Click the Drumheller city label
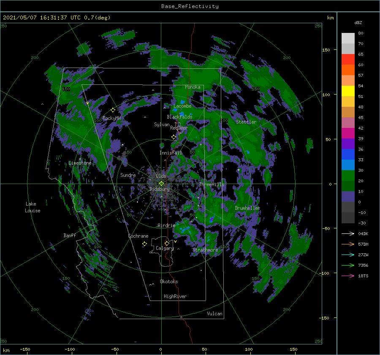 pos(247,208)
